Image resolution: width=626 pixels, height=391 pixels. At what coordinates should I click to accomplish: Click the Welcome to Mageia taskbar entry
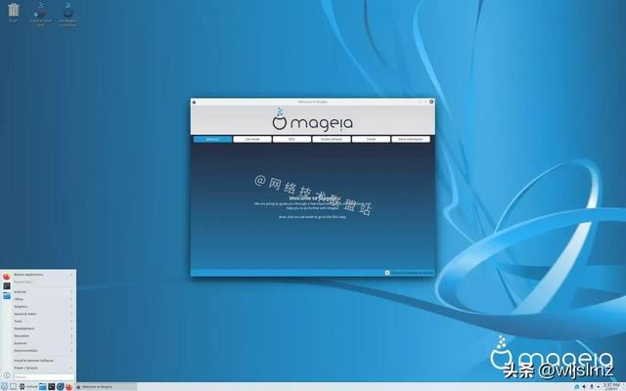pos(106,387)
